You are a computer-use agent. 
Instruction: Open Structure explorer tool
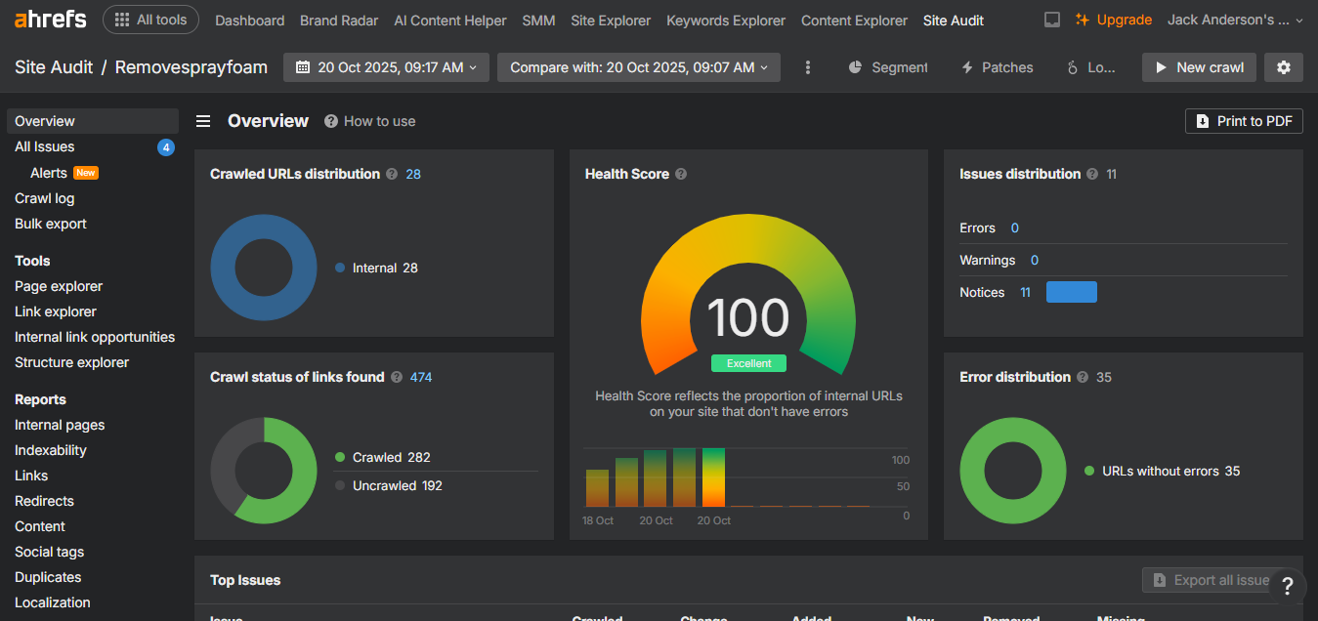click(x=72, y=362)
